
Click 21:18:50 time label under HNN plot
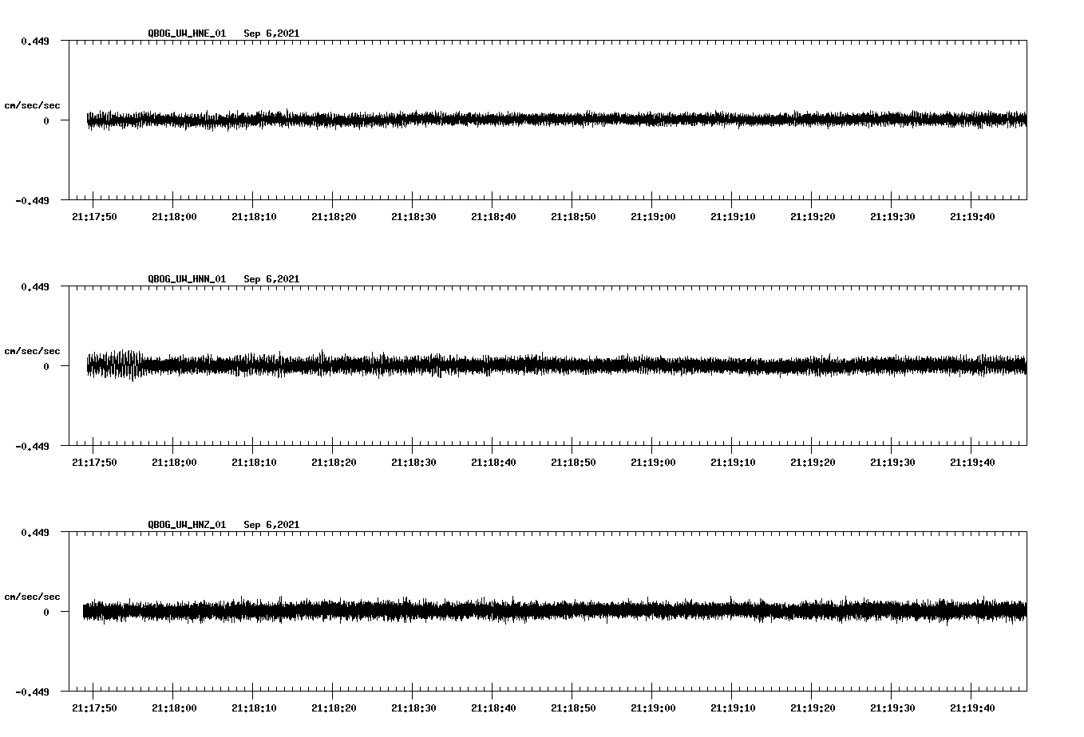click(573, 463)
